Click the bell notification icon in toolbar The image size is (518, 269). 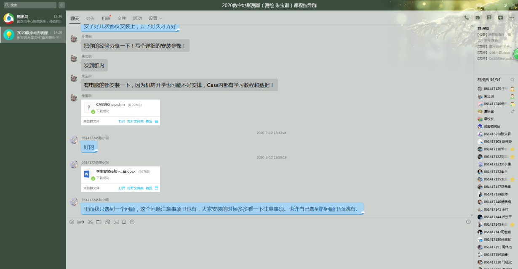(124, 222)
